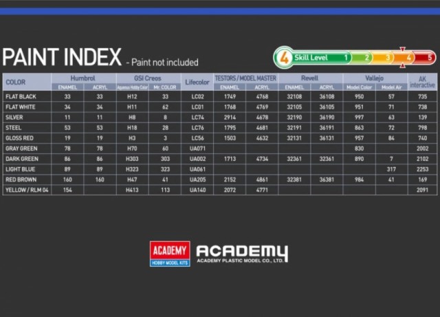
Task: Click the Humbrol column header
Action: [x=83, y=78]
